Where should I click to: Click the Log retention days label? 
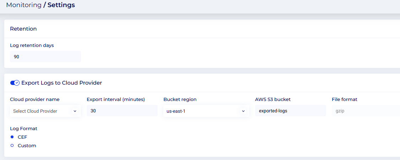[x=32, y=45]
